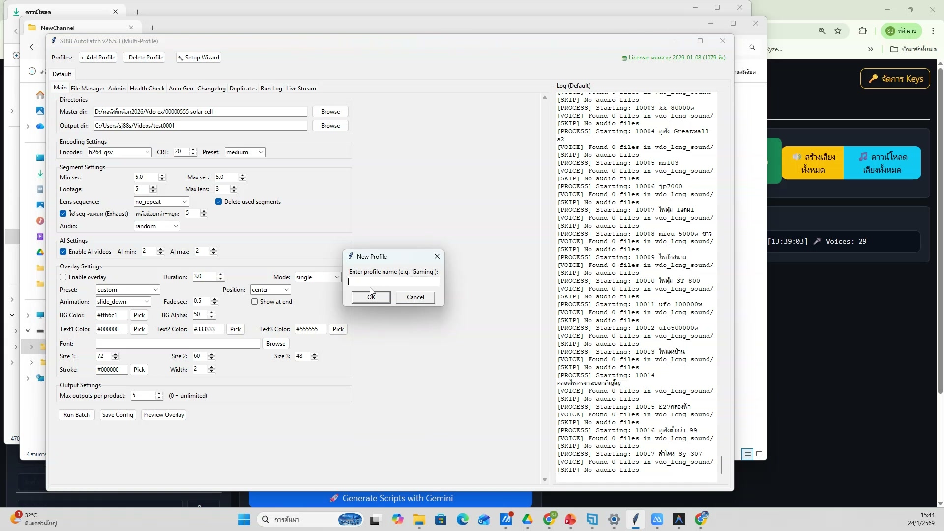Open Settings gear in taskbar
This screenshot has height=531, width=944.
pyautogui.click(x=614, y=519)
